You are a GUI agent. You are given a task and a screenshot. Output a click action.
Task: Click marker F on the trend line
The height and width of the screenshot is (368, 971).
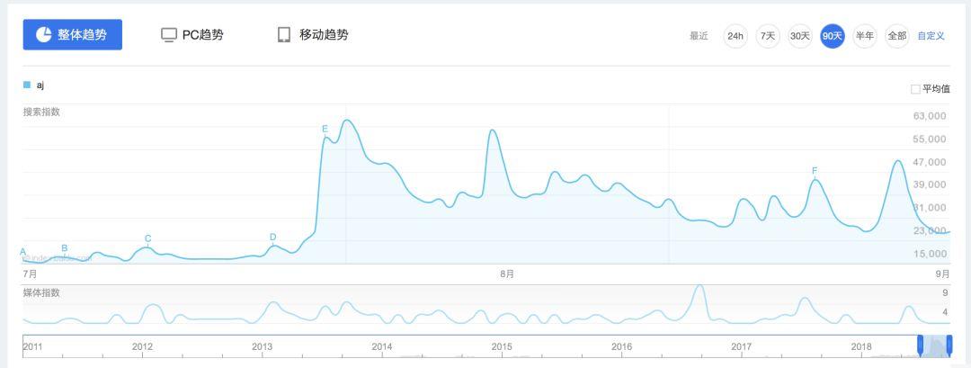(x=815, y=171)
